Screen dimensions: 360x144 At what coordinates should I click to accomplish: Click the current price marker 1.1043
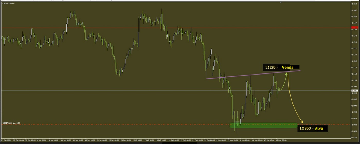coord(355,91)
